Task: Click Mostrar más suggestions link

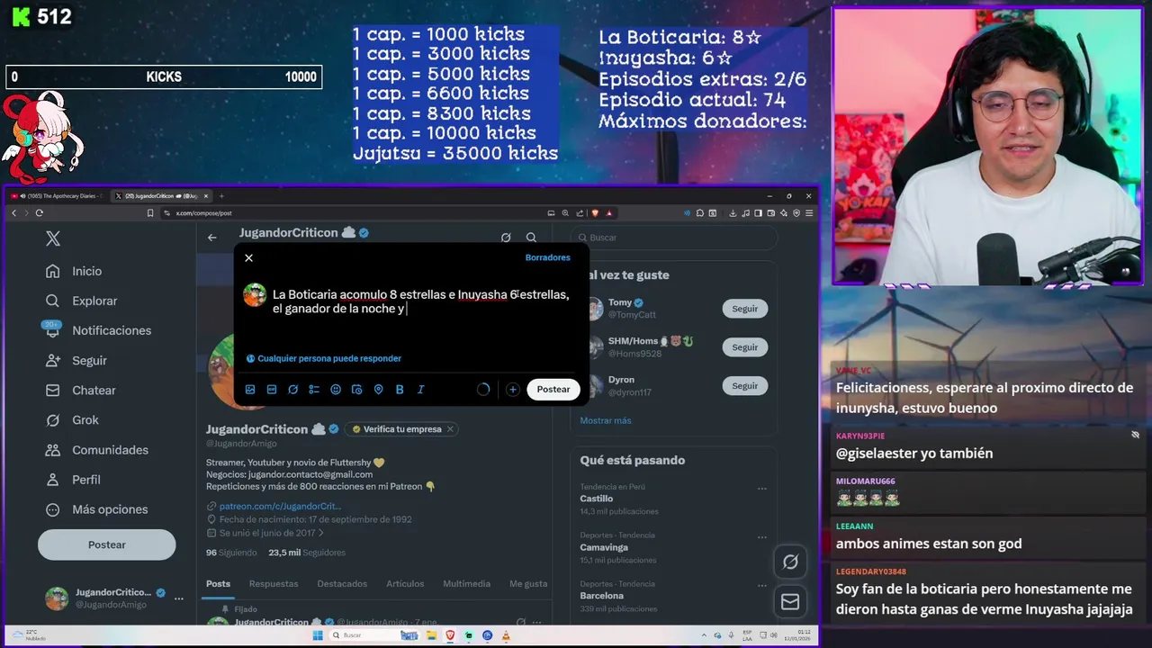Action: pos(606,420)
